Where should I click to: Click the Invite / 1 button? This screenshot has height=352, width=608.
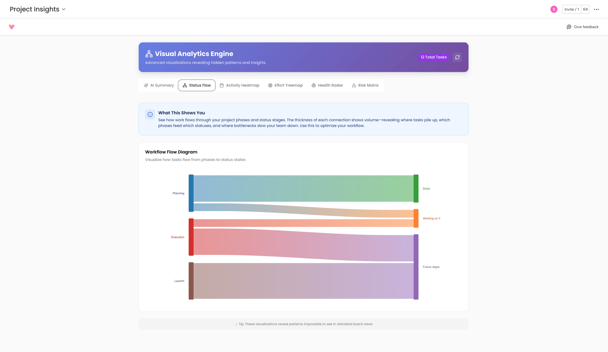[571, 9]
